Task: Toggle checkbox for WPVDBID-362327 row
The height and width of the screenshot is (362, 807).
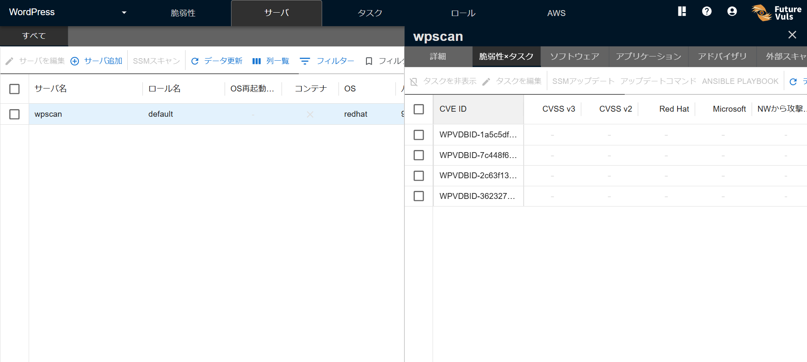Action: click(x=419, y=196)
